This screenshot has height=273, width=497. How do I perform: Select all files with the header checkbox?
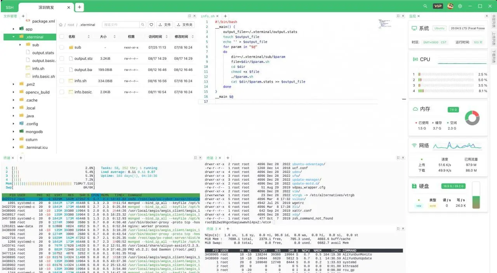point(62,36)
